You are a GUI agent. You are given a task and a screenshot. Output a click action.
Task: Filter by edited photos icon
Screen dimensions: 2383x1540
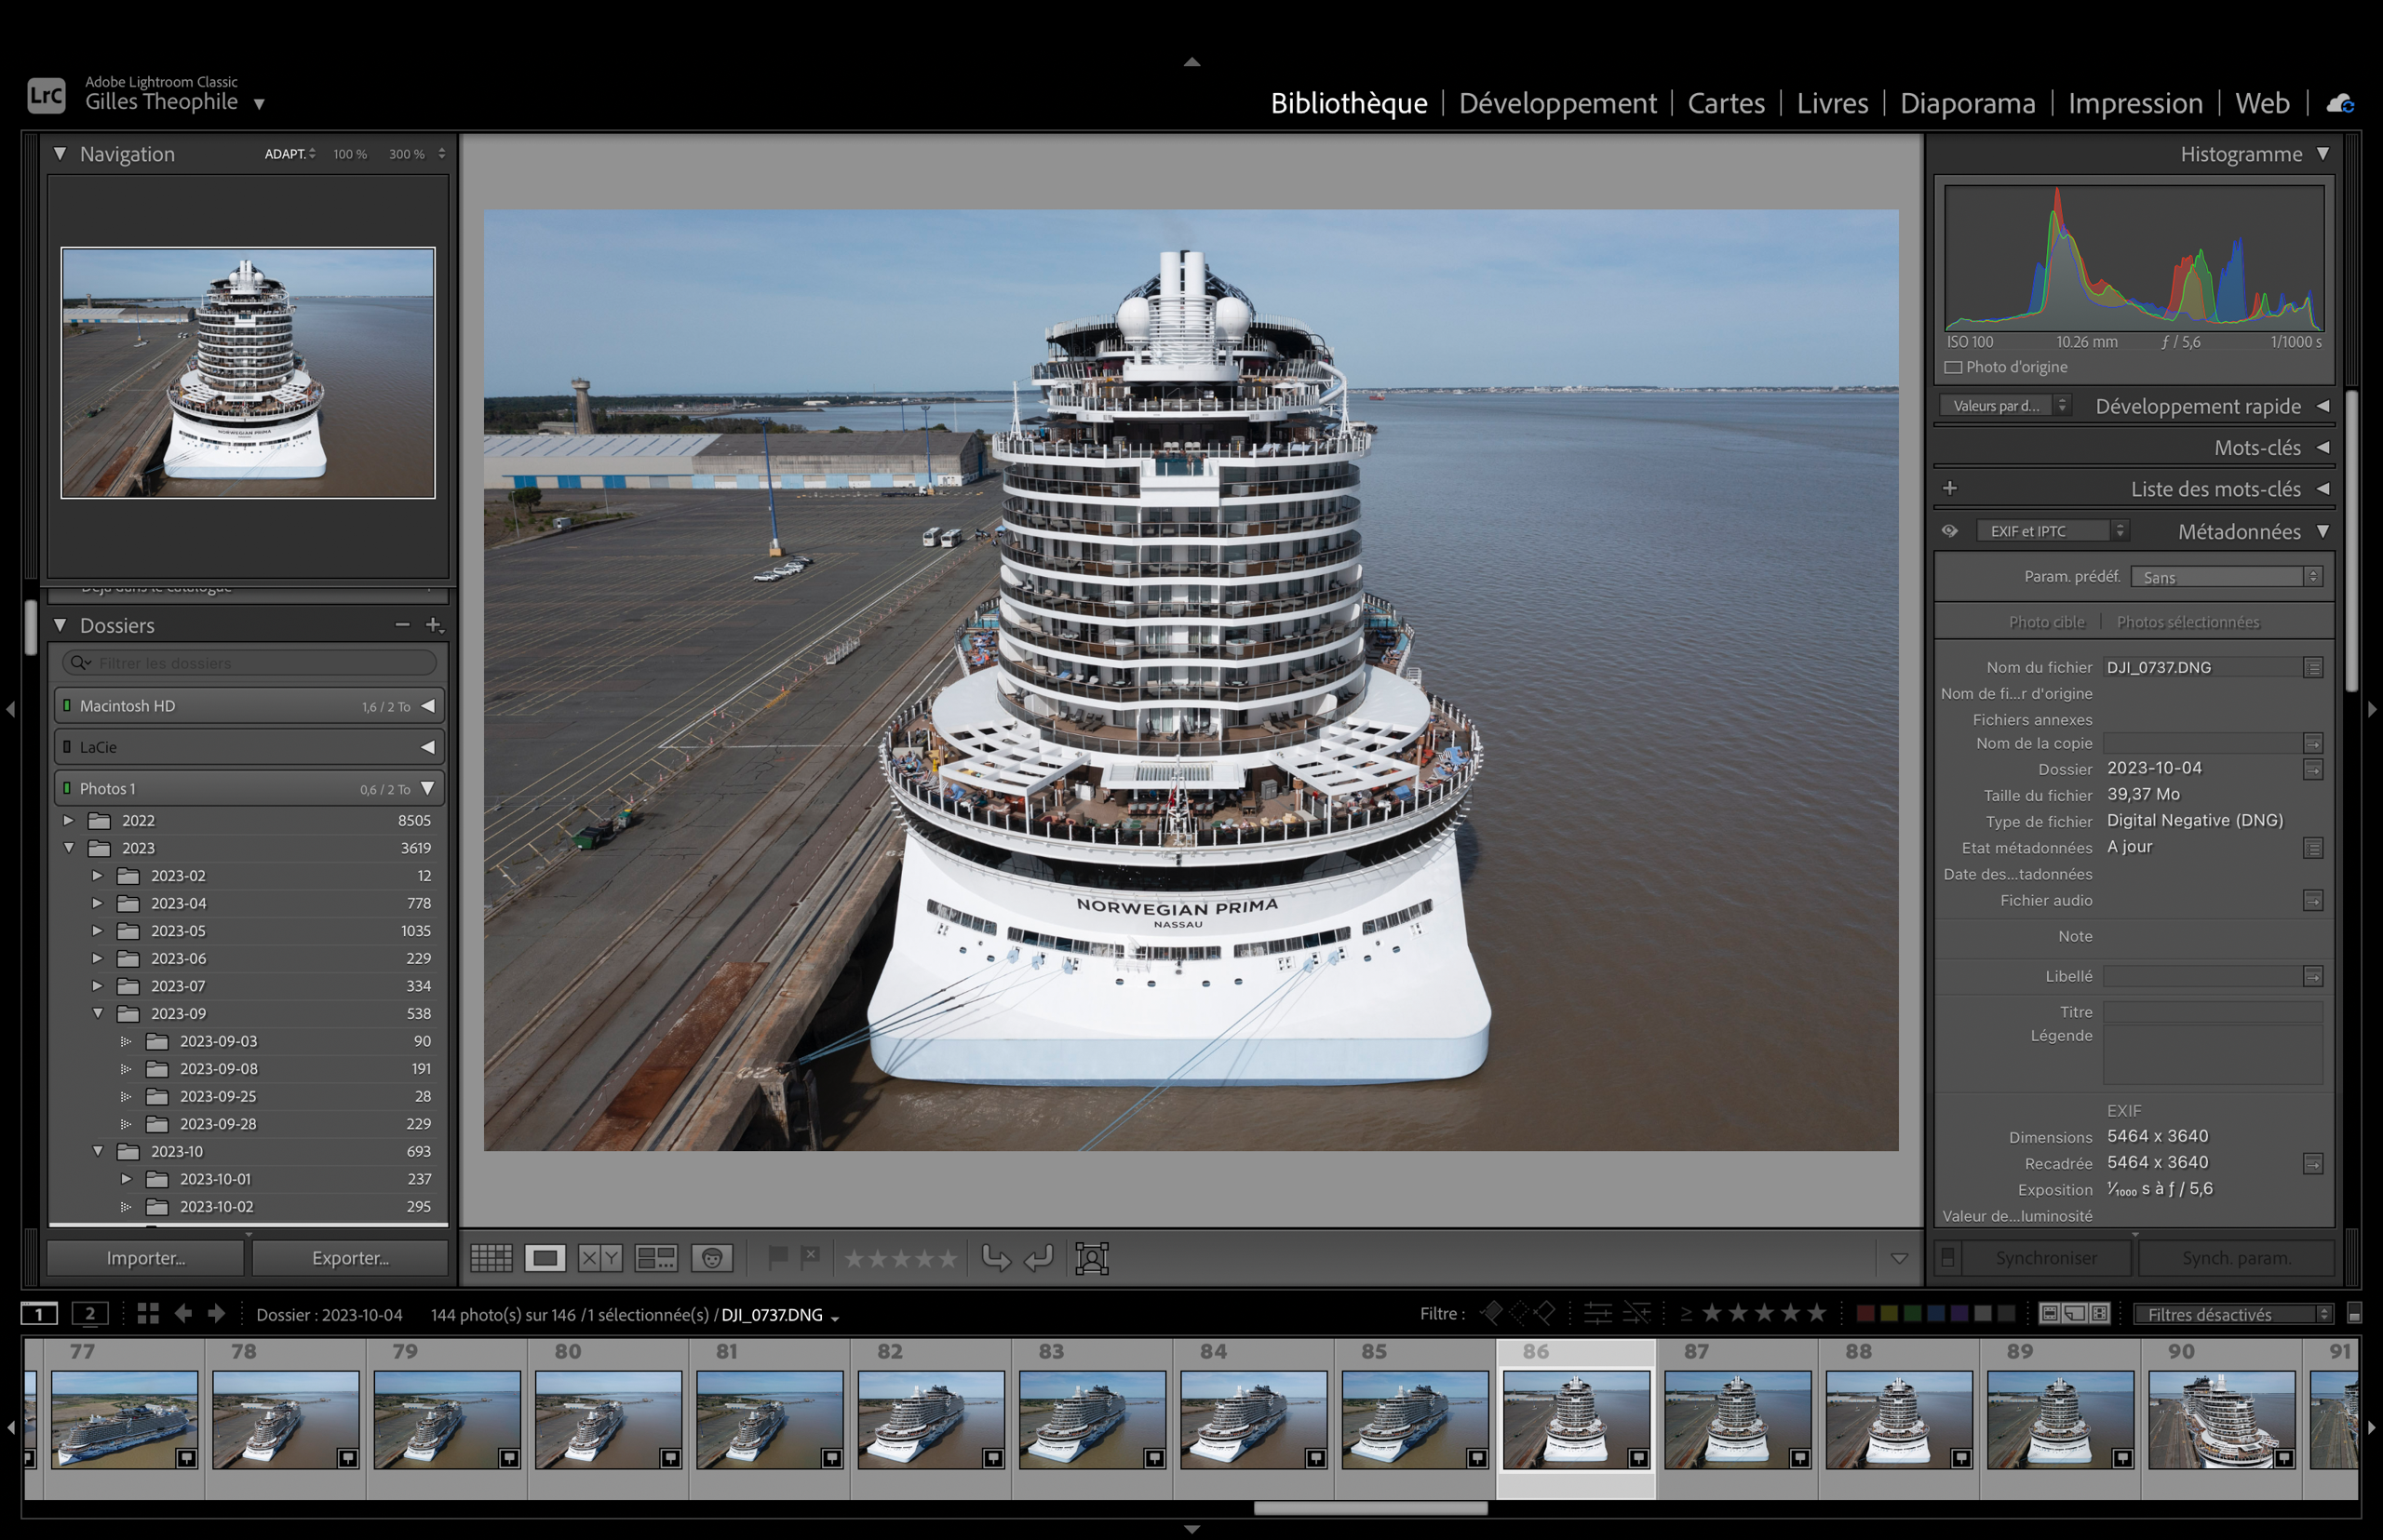(x=1597, y=1313)
